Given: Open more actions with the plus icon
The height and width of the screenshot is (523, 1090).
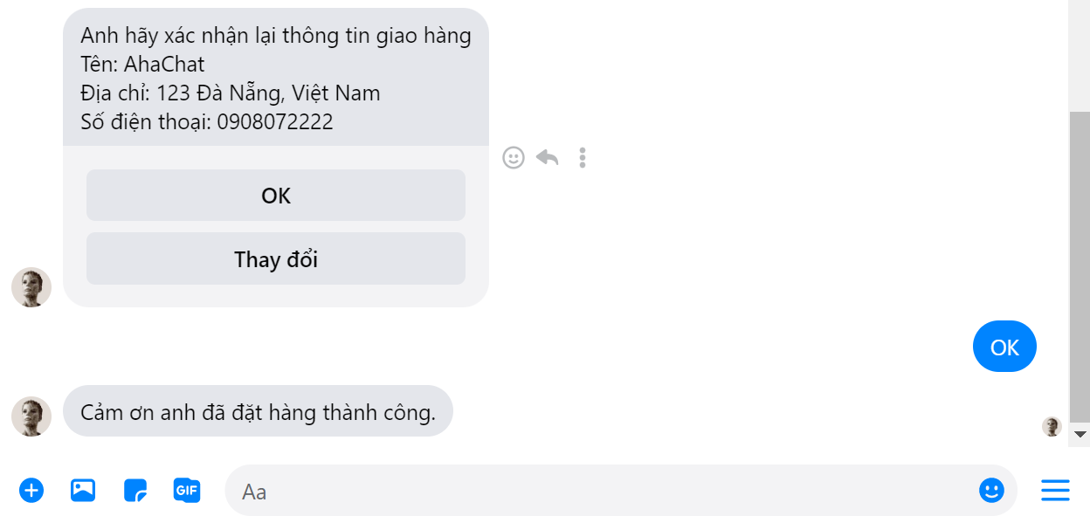Looking at the screenshot, I should (31, 491).
